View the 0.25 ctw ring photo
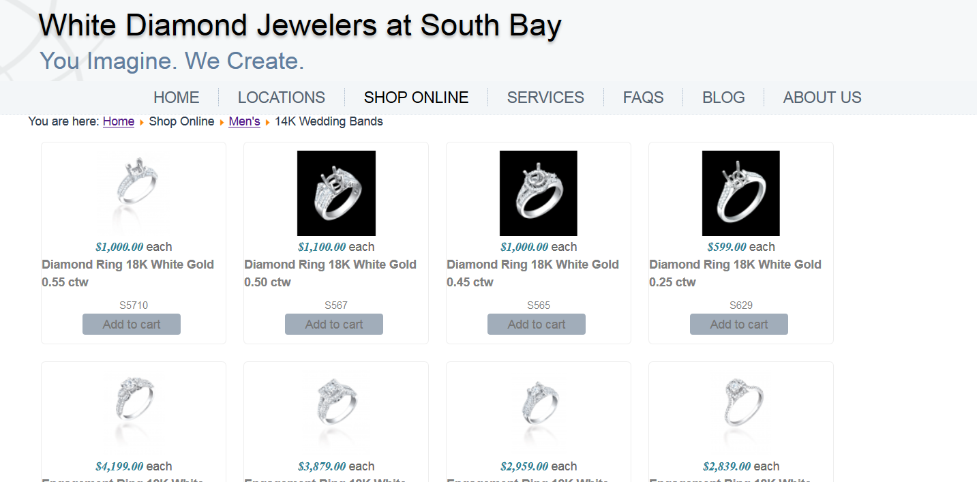977x482 pixels. pos(741,193)
